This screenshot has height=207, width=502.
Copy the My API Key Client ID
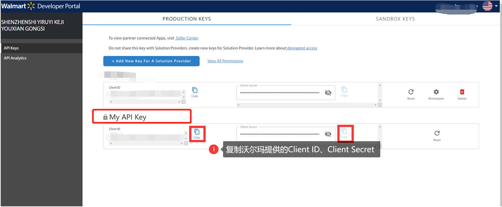tap(197, 133)
